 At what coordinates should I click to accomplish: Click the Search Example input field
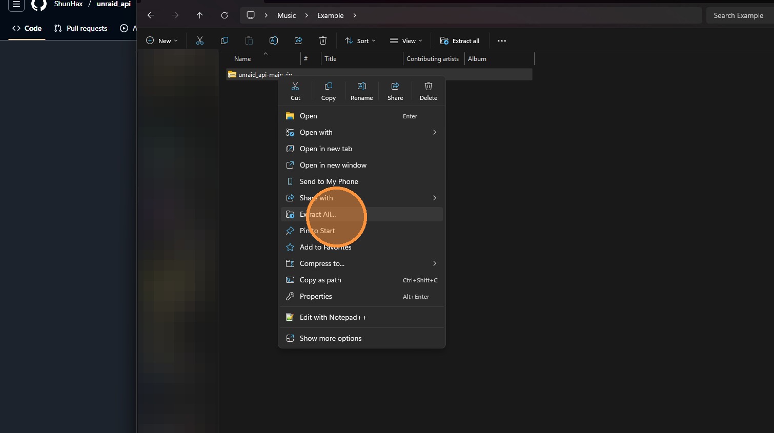coord(738,15)
